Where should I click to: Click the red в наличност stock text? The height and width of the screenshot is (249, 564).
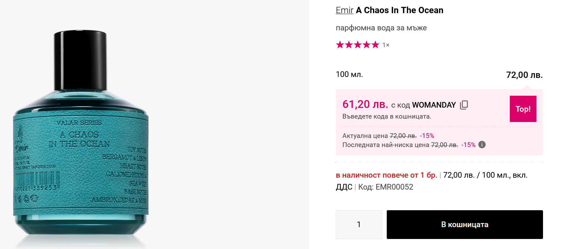point(386,175)
